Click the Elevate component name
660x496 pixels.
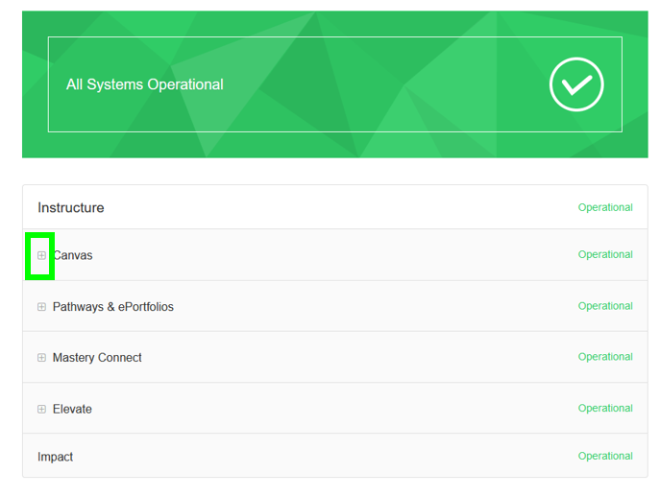click(x=72, y=409)
